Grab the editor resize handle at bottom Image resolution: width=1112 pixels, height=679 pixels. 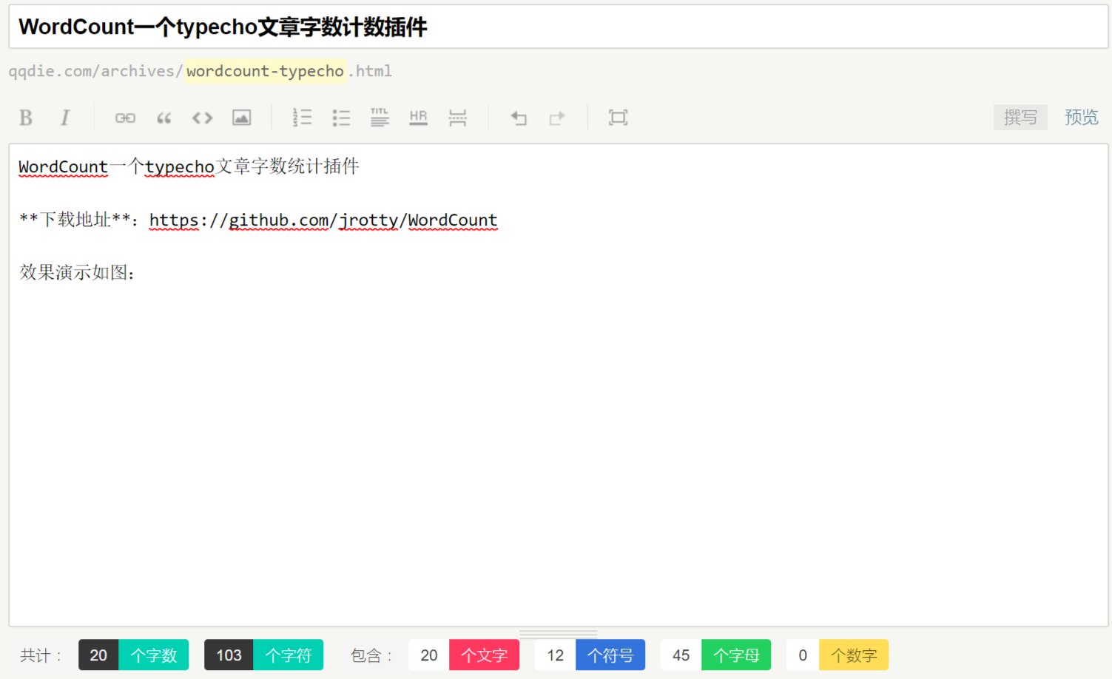[x=558, y=634]
